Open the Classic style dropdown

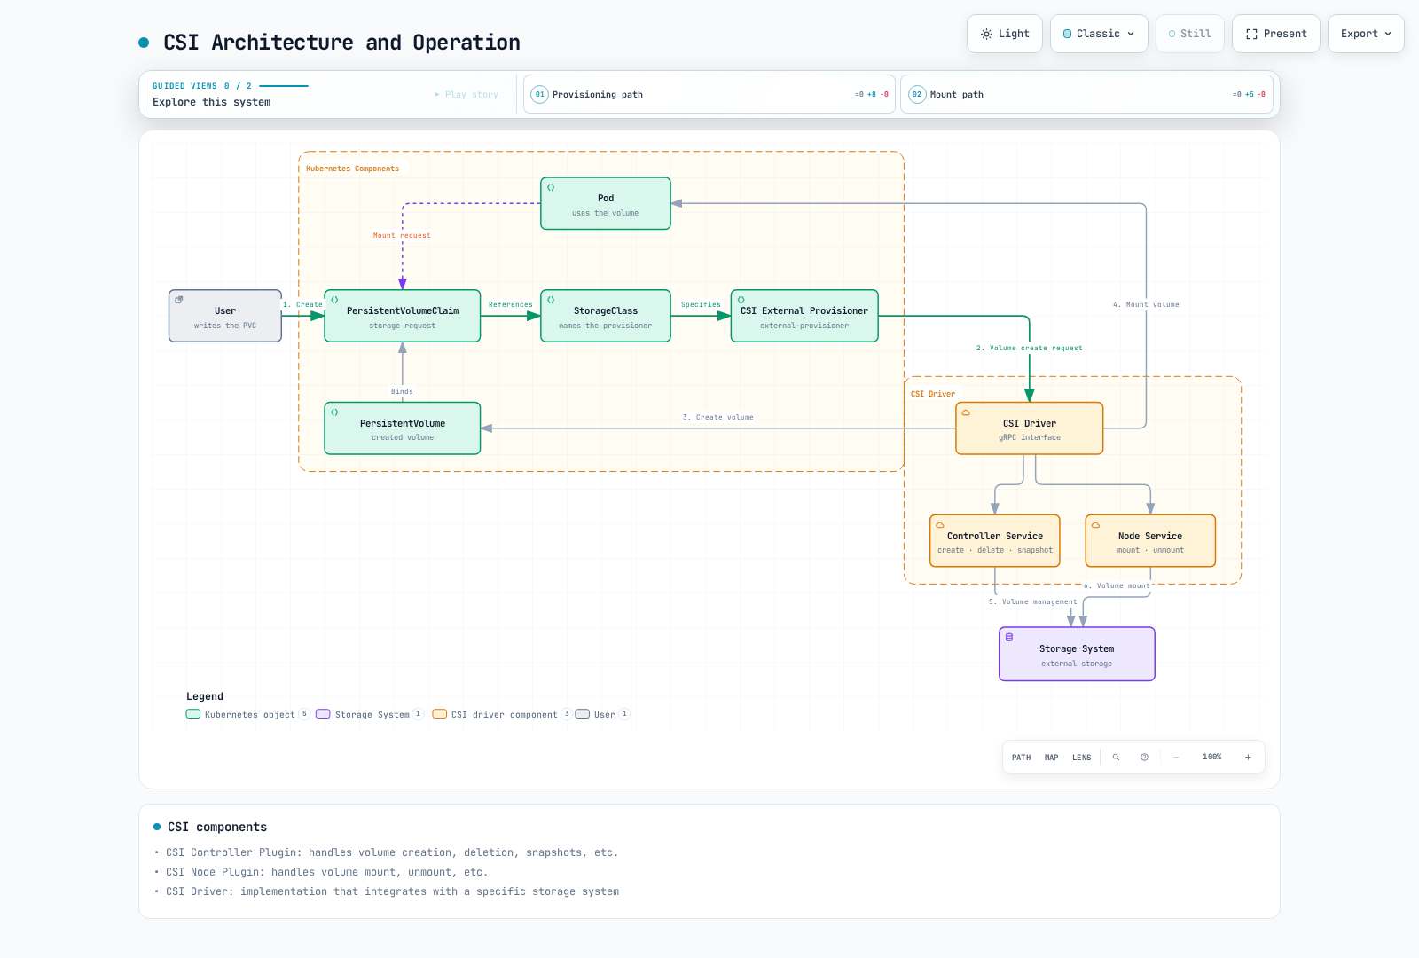(1098, 34)
